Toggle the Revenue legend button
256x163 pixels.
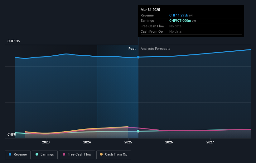18,155
